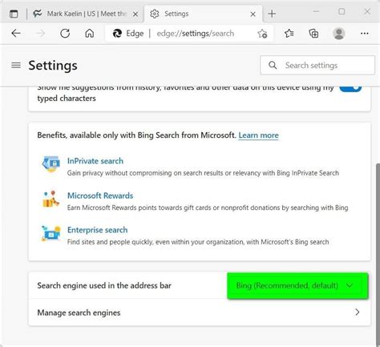Click the Microsoft Rewards icon
The height and width of the screenshot is (347, 380).
click(x=51, y=200)
